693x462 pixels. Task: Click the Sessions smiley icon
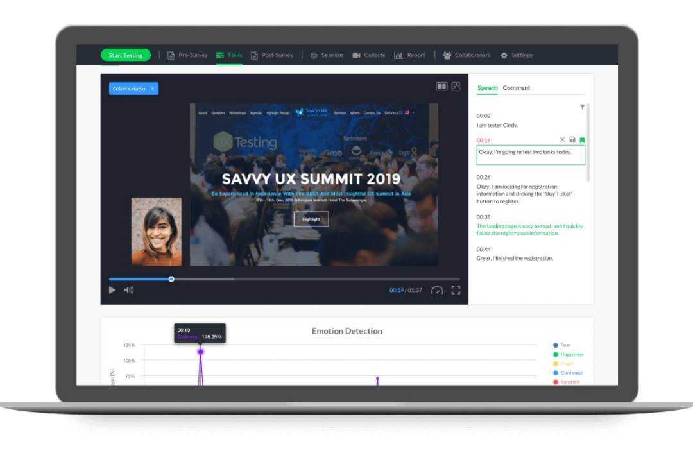(314, 55)
